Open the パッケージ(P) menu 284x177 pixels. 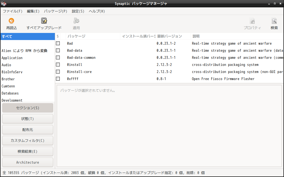(55, 11)
